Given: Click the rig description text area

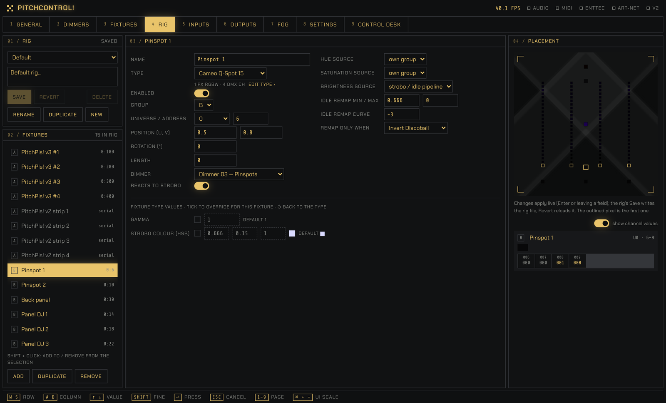Looking at the screenshot, I should 62,77.
